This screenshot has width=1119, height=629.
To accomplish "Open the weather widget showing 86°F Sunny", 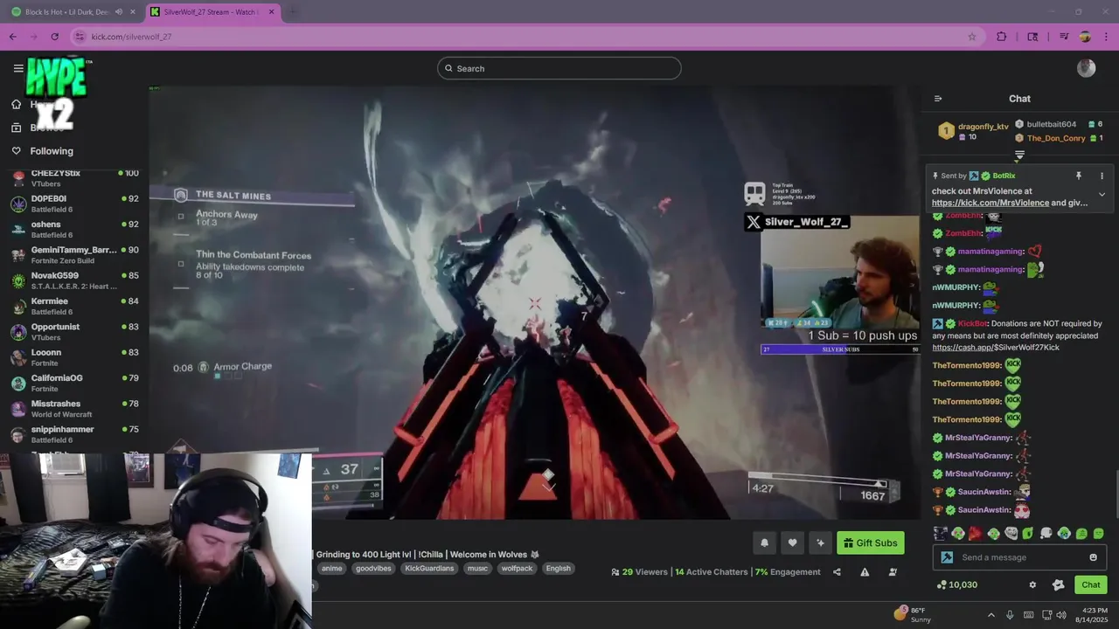I will (913, 615).
